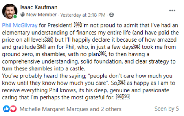Click the Phil McGilvray tagged name
This screenshot has width=184, height=116.
[20, 25]
